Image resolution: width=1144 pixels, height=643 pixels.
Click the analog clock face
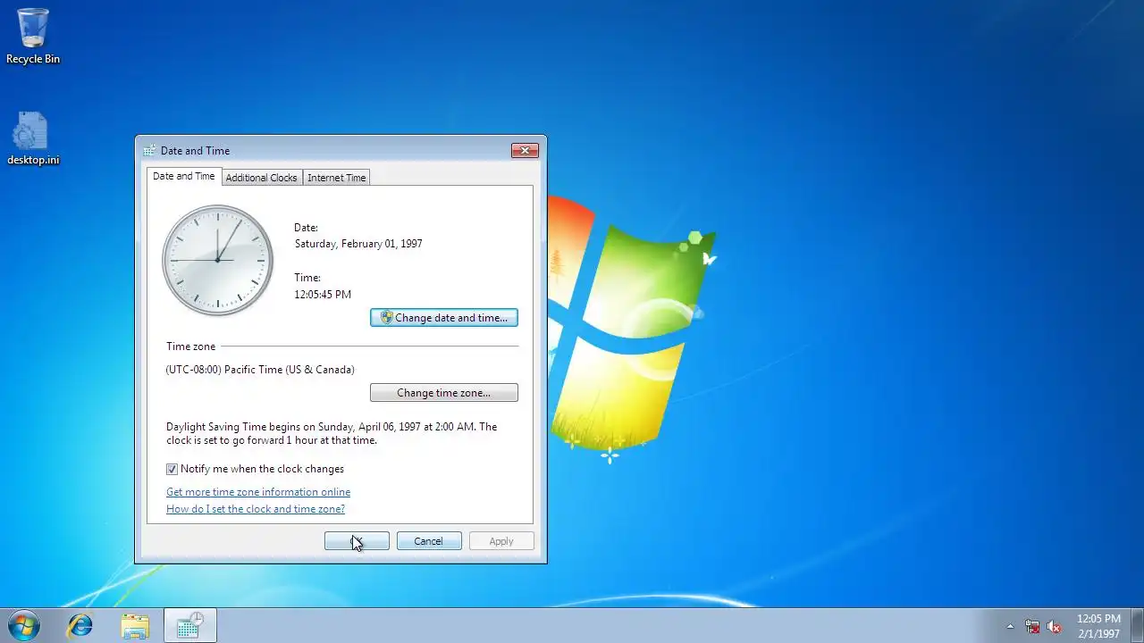coord(217,260)
